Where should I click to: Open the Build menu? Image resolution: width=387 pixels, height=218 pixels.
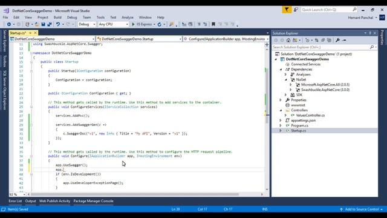click(x=57, y=18)
